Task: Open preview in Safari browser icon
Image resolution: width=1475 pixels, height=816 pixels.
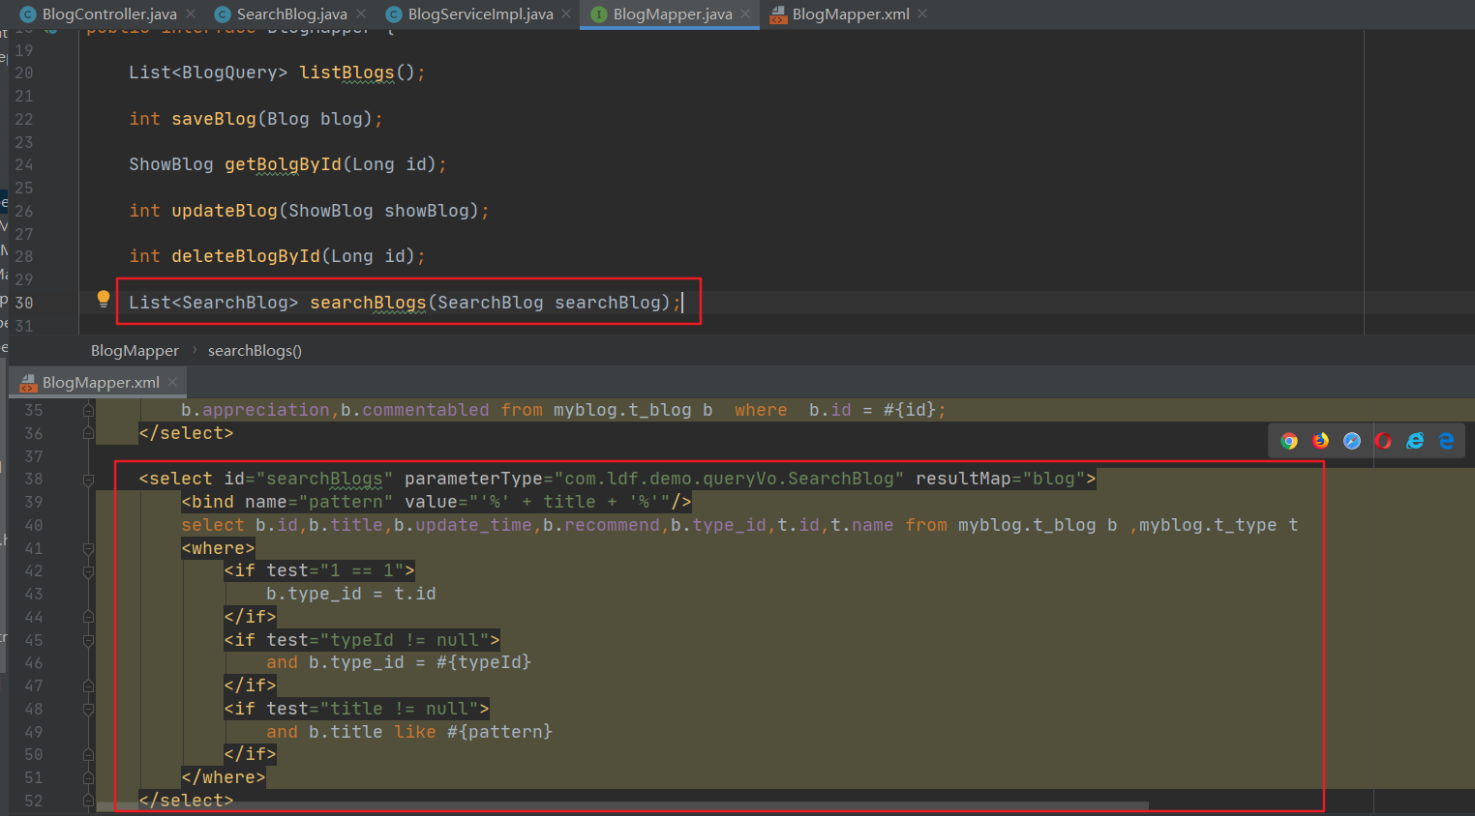Action: coord(1352,441)
